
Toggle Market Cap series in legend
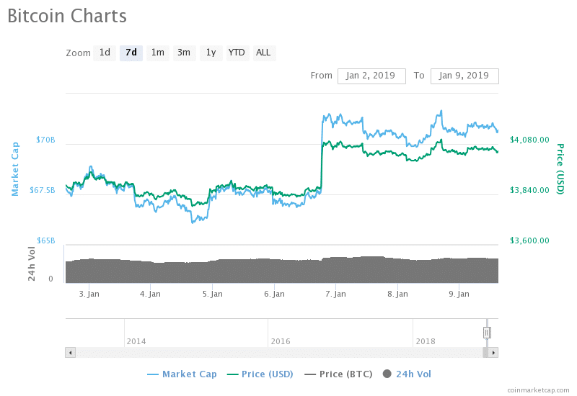click(x=182, y=374)
